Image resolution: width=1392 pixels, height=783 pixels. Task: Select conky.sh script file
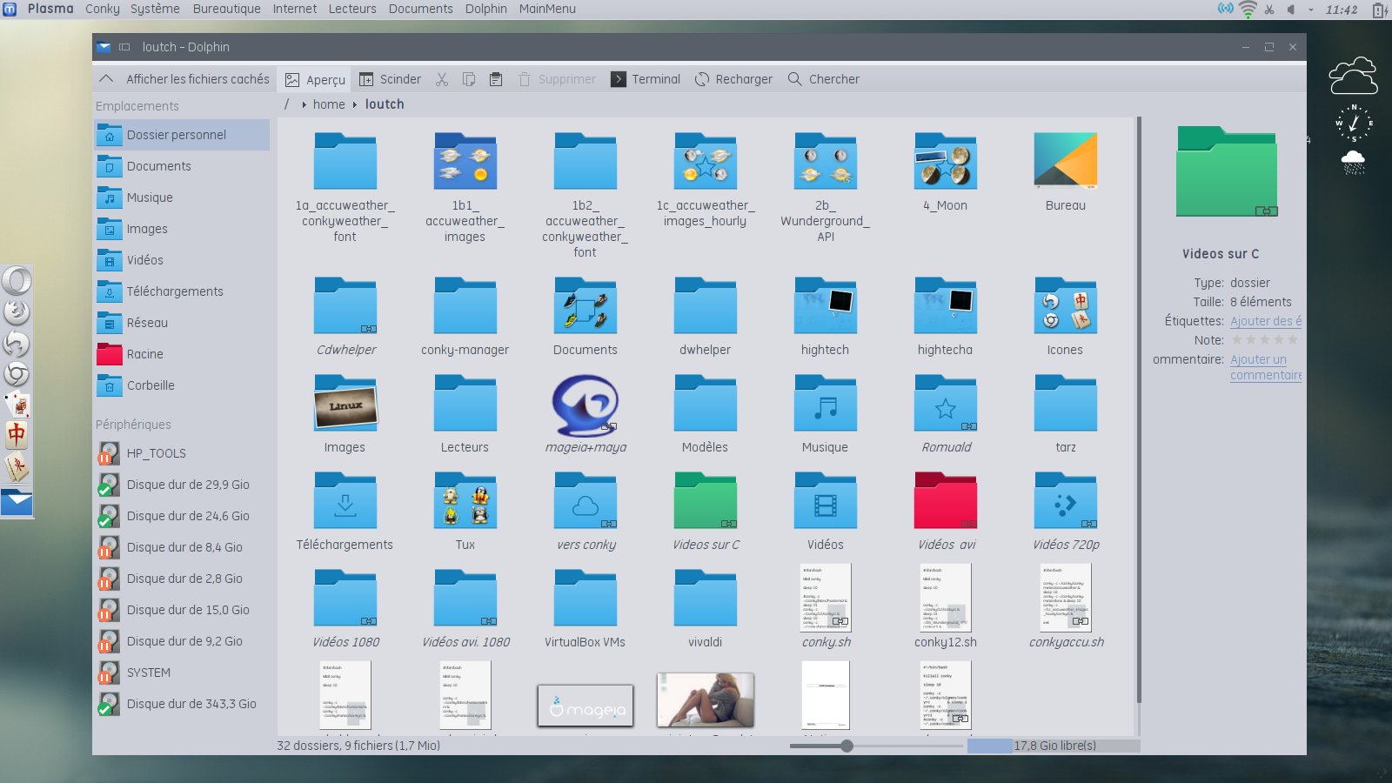(826, 598)
